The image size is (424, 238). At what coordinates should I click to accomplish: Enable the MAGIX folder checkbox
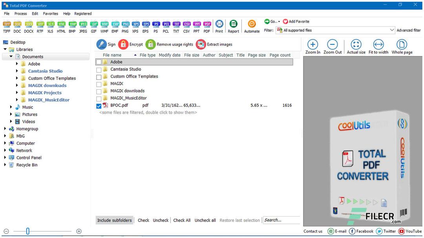coord(99,83)
